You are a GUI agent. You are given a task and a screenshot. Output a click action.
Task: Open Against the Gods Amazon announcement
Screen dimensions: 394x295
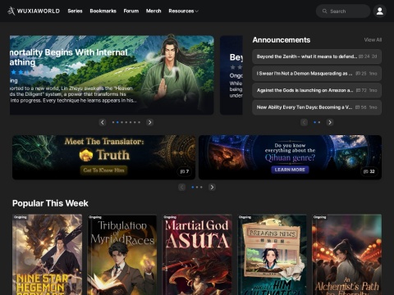tap(317, 90)
